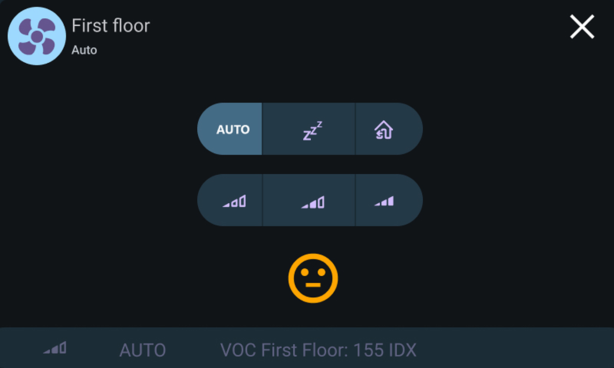The height and width of the screenshot is (368, 614).
Task: Set fan to high speed (all bars filled)
Action: pos(384,201)
